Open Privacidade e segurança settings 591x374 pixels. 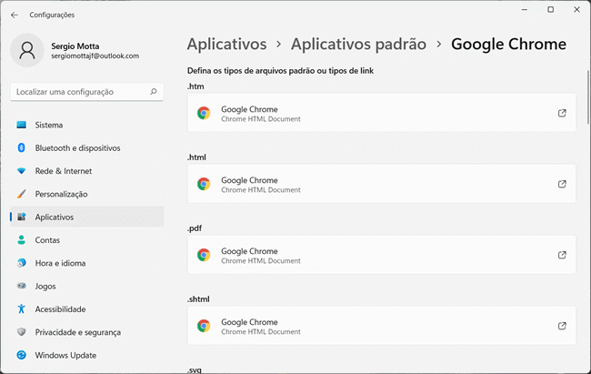pos(78,332)
